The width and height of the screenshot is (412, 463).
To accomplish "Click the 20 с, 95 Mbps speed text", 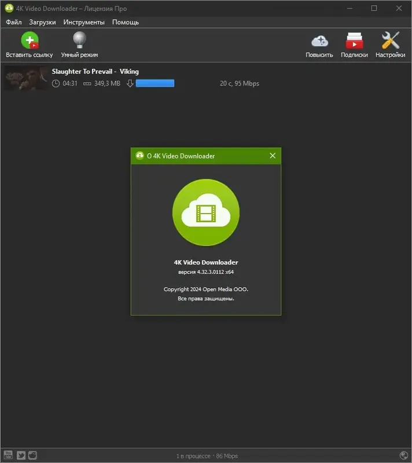I will tap(240, 83).
